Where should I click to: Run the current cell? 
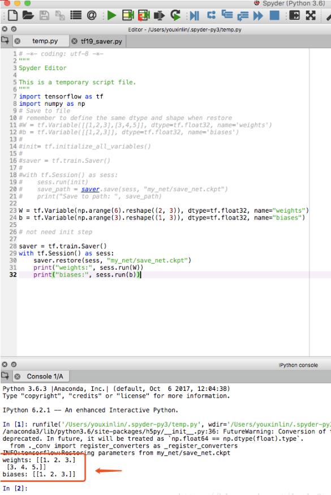click(128, 15)
